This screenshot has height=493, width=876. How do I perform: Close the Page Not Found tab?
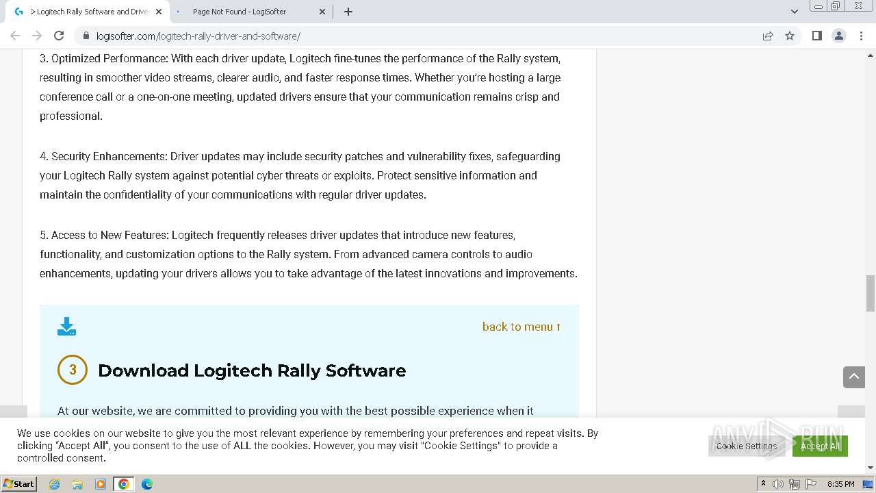322,12
